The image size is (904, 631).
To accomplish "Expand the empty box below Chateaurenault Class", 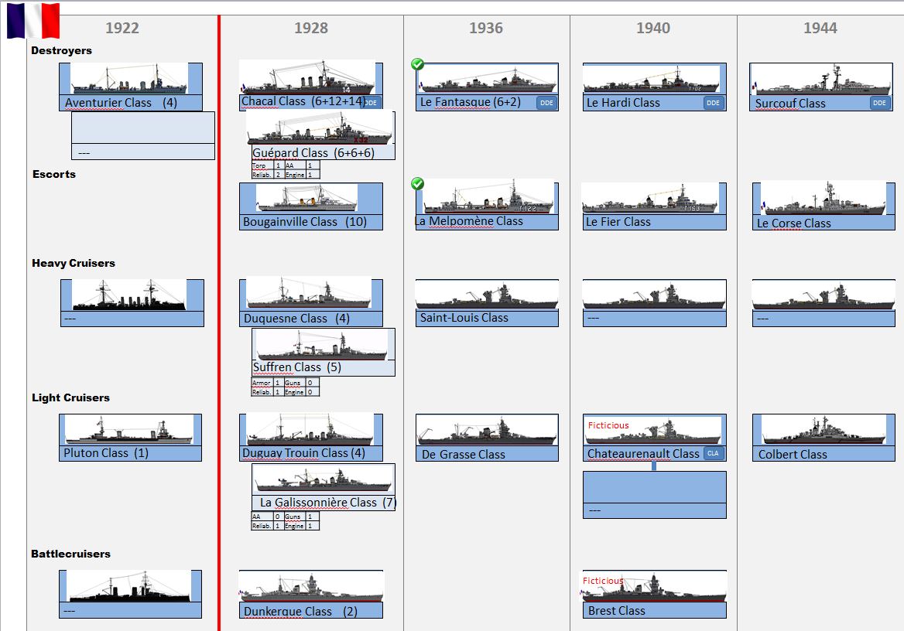I will [x=654, y=493].
